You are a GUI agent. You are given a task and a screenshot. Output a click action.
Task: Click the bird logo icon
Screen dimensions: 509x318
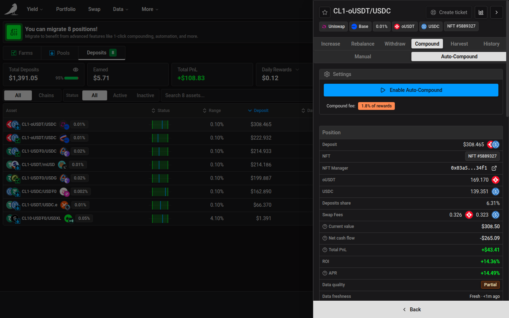[x=11, y=9]
